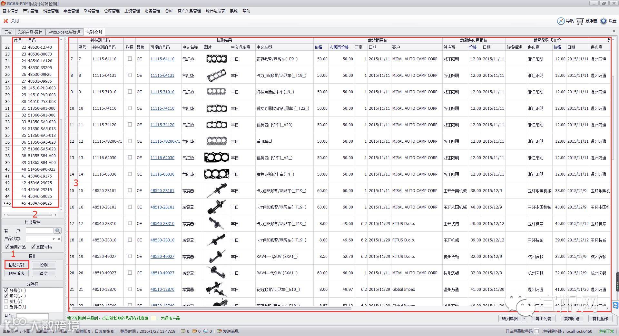Screen dimensions: 619x336
Task: Close the tab area with the X icon
Action: coord(614,31)
